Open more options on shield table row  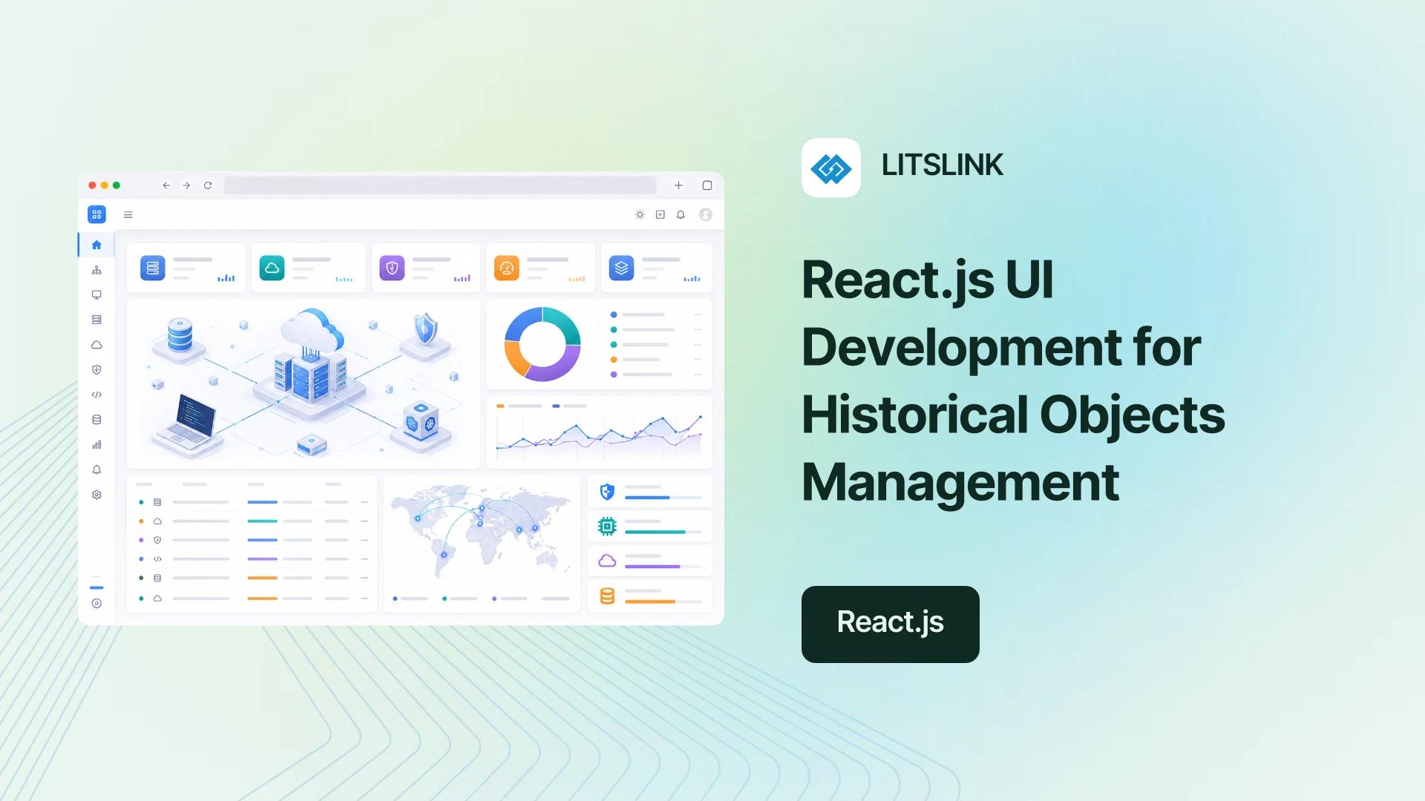coord(364,540)
